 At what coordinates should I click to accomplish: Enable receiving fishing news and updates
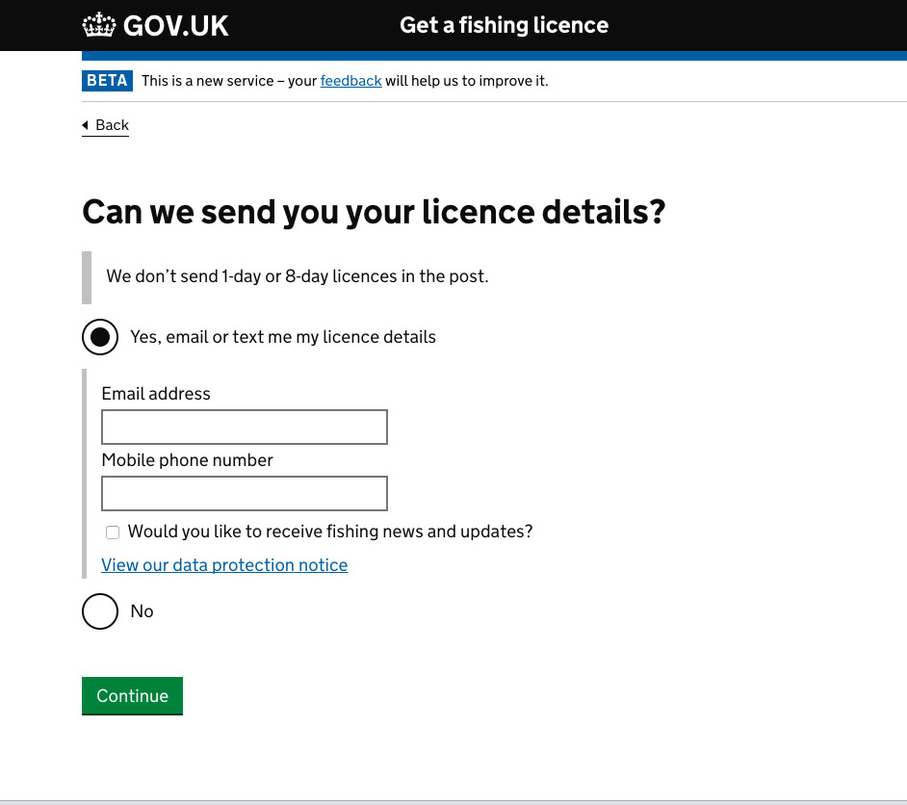(x=113, y=532)
